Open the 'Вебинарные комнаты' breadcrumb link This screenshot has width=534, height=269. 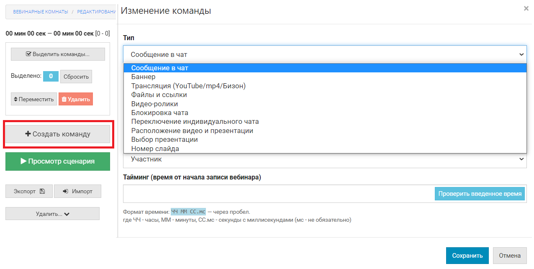tap(41, 12)
